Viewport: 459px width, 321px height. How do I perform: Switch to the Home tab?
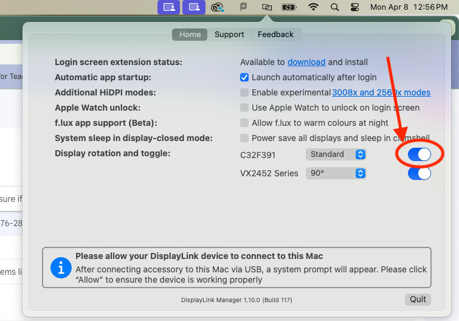190,35
